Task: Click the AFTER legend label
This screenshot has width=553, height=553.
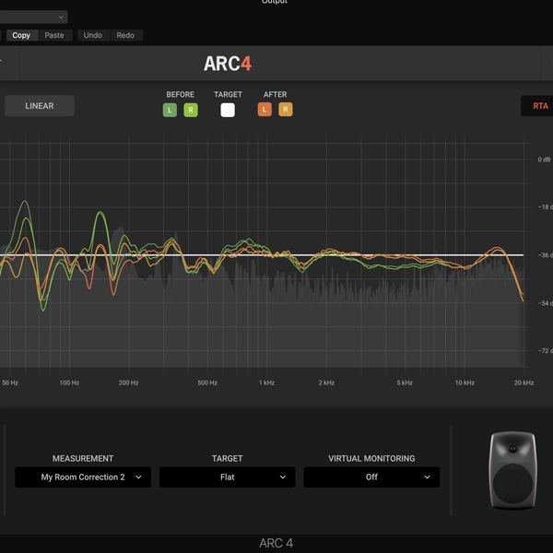Action: [275, 95]
